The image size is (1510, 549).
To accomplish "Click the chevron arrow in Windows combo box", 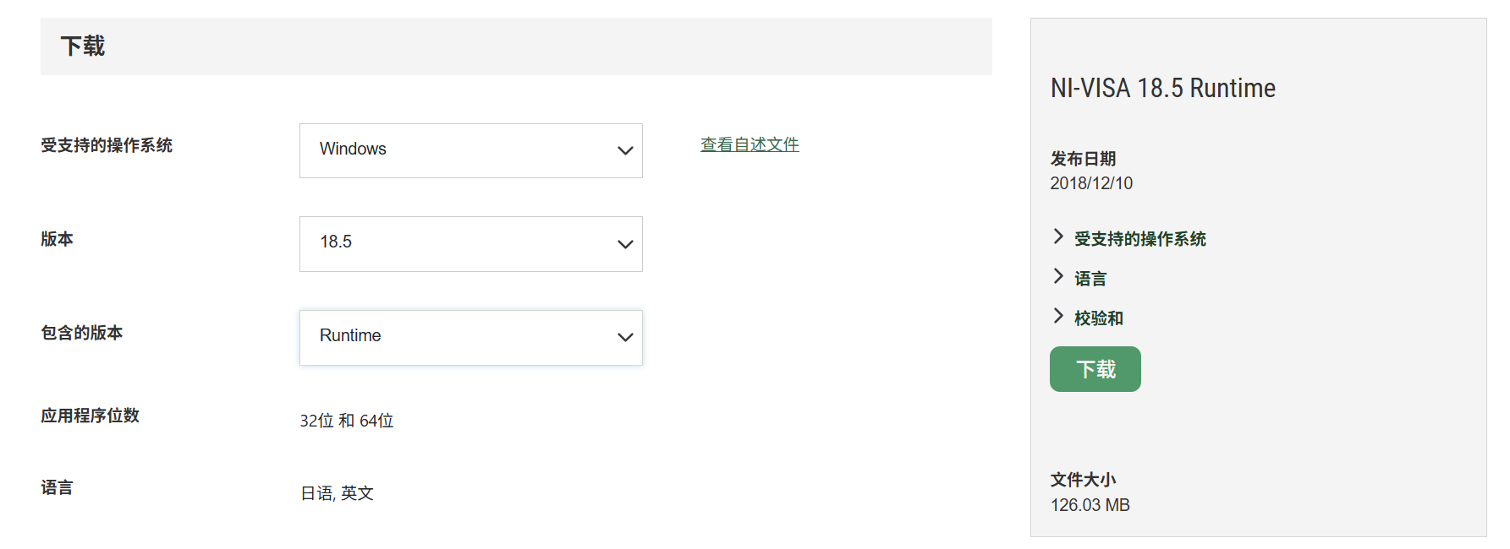I will (625, 151).
